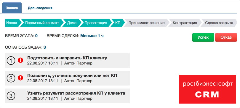The image size is (240, 108).
Task: Click red alert icon on second task
Action: pos(20,78)
